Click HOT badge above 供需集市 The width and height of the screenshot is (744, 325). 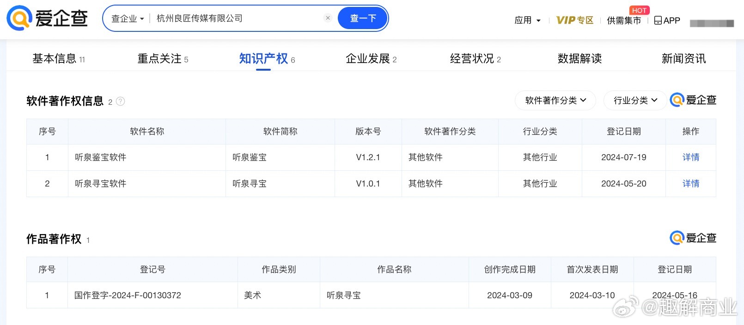639,10
